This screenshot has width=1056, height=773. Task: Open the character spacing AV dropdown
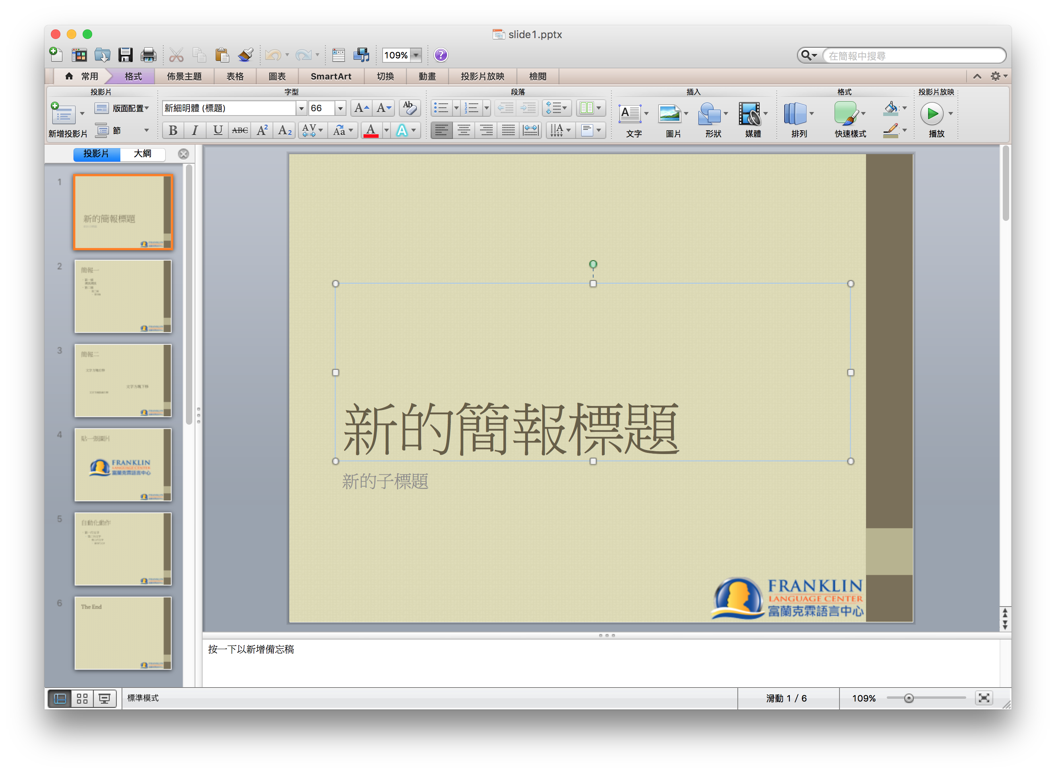[313, 131]
